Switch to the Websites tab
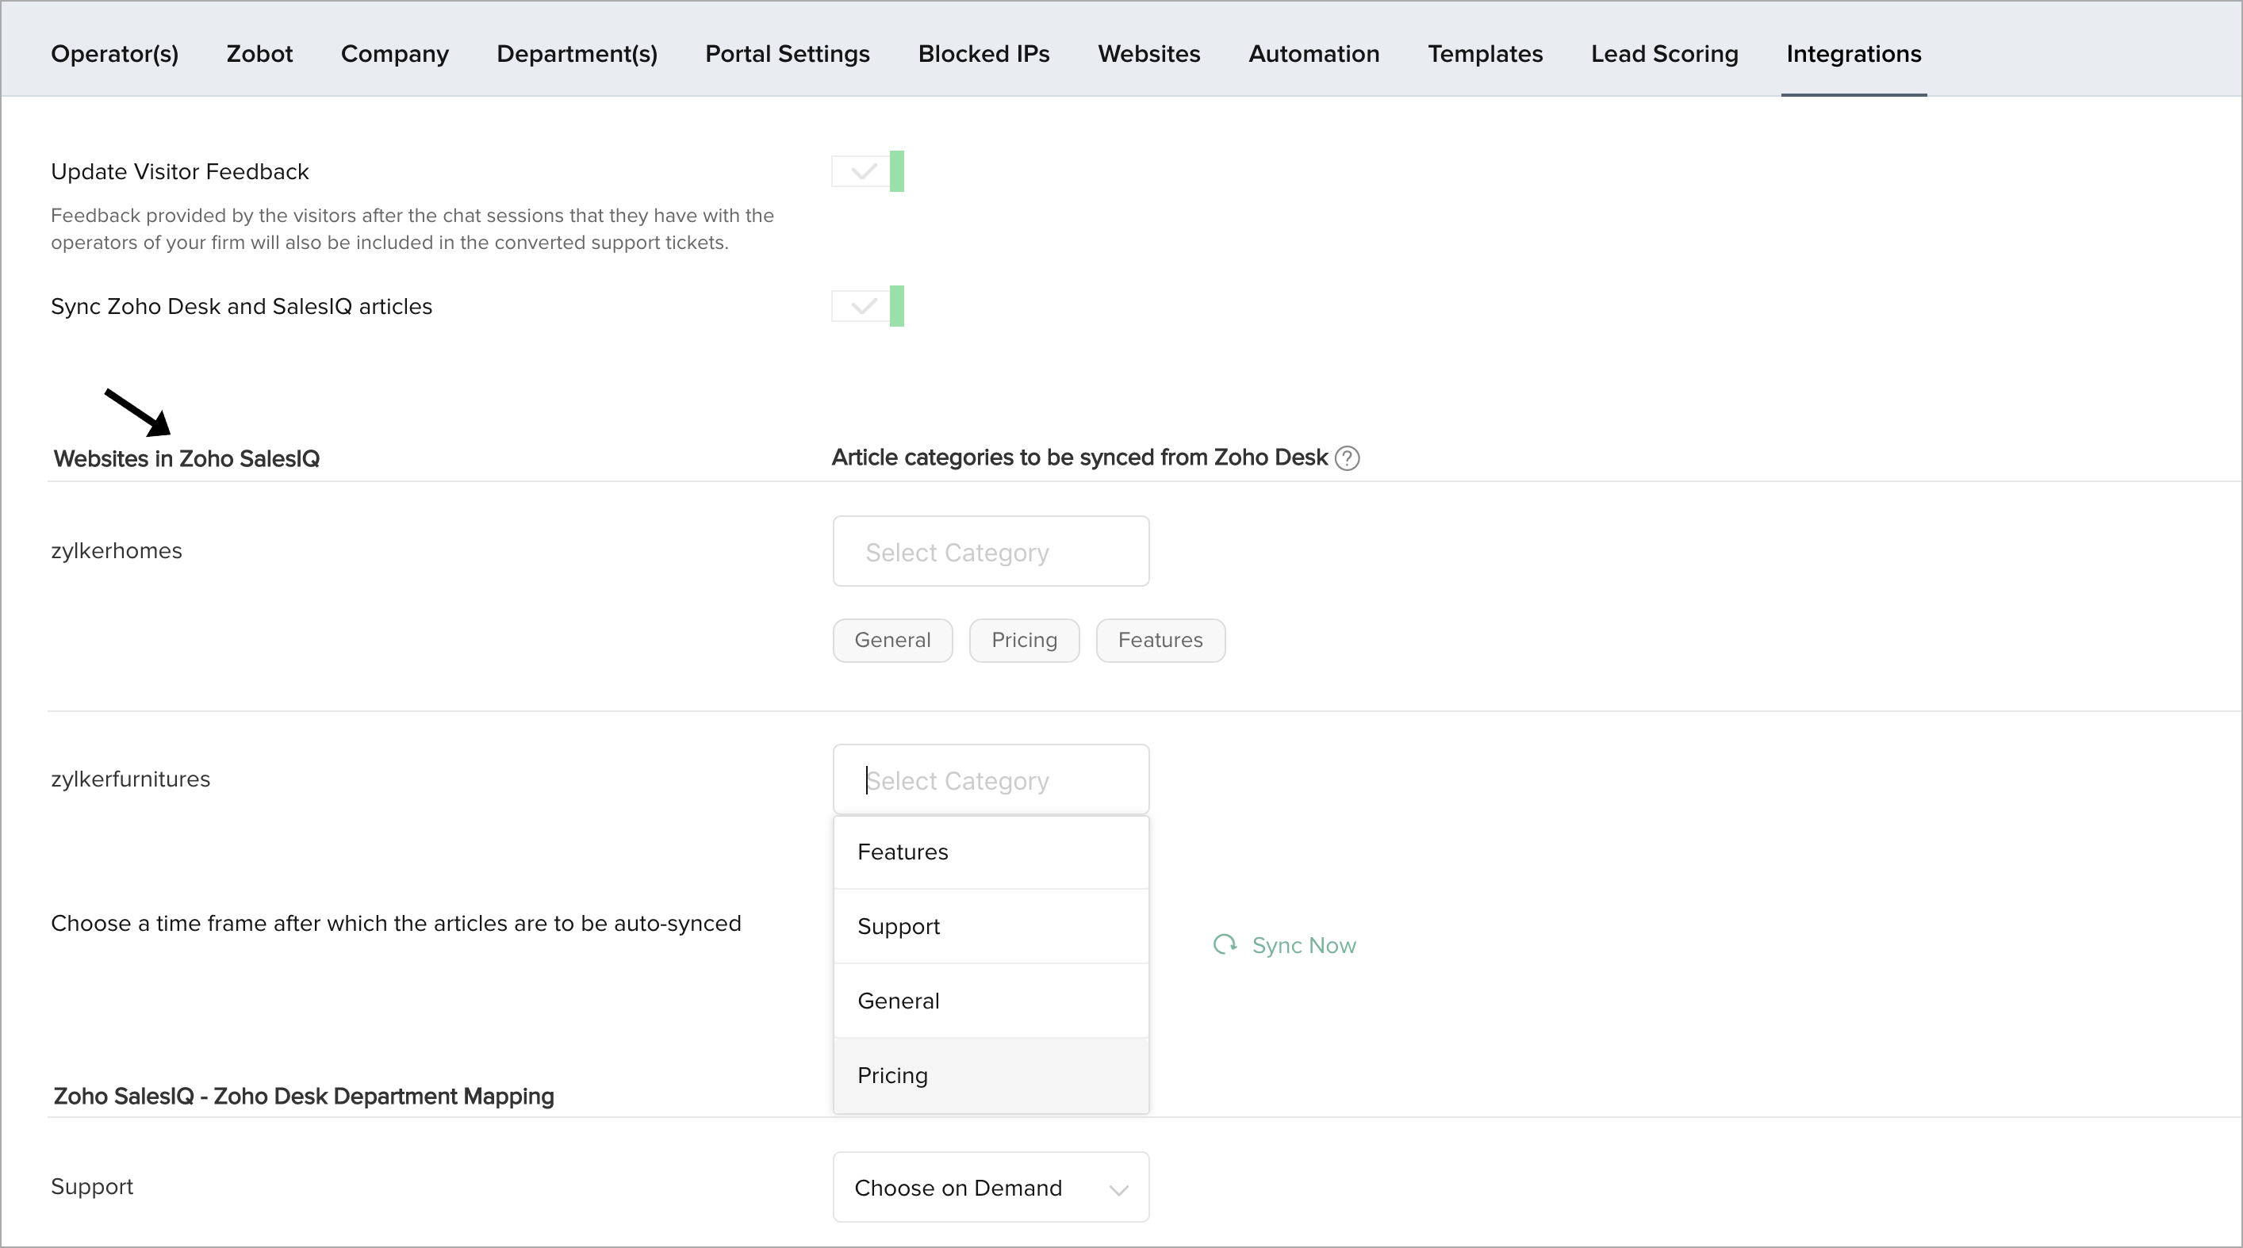The image size is (2243, 1248). click(x=1148, y=53)
